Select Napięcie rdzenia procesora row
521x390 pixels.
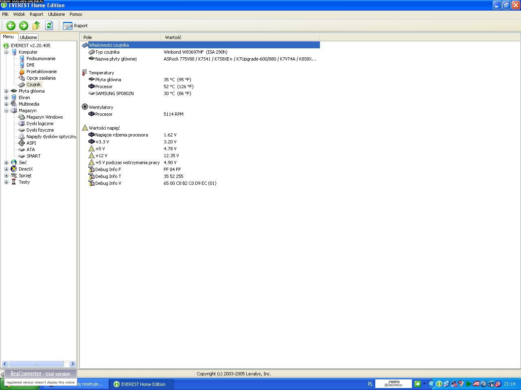200,135
